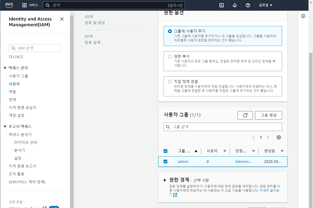Expand the 권한 경계 section
The height and width of the screenshot is (208, 313).
[x=165, y=180]
